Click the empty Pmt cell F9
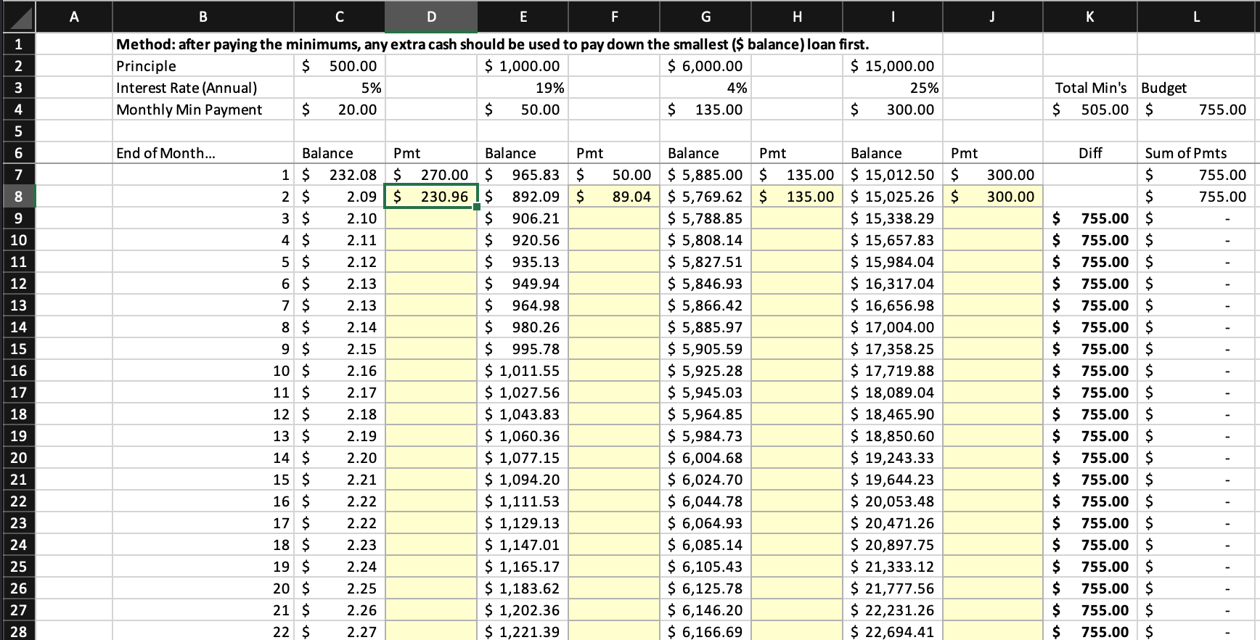Viewport: 1260px width, 640px height. [x=614, y=218]
